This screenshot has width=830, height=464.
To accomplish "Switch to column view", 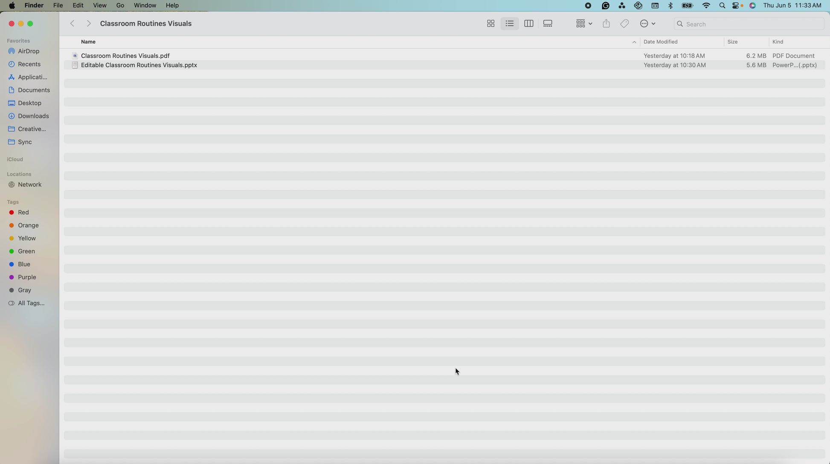I will [x=528, y=24].
